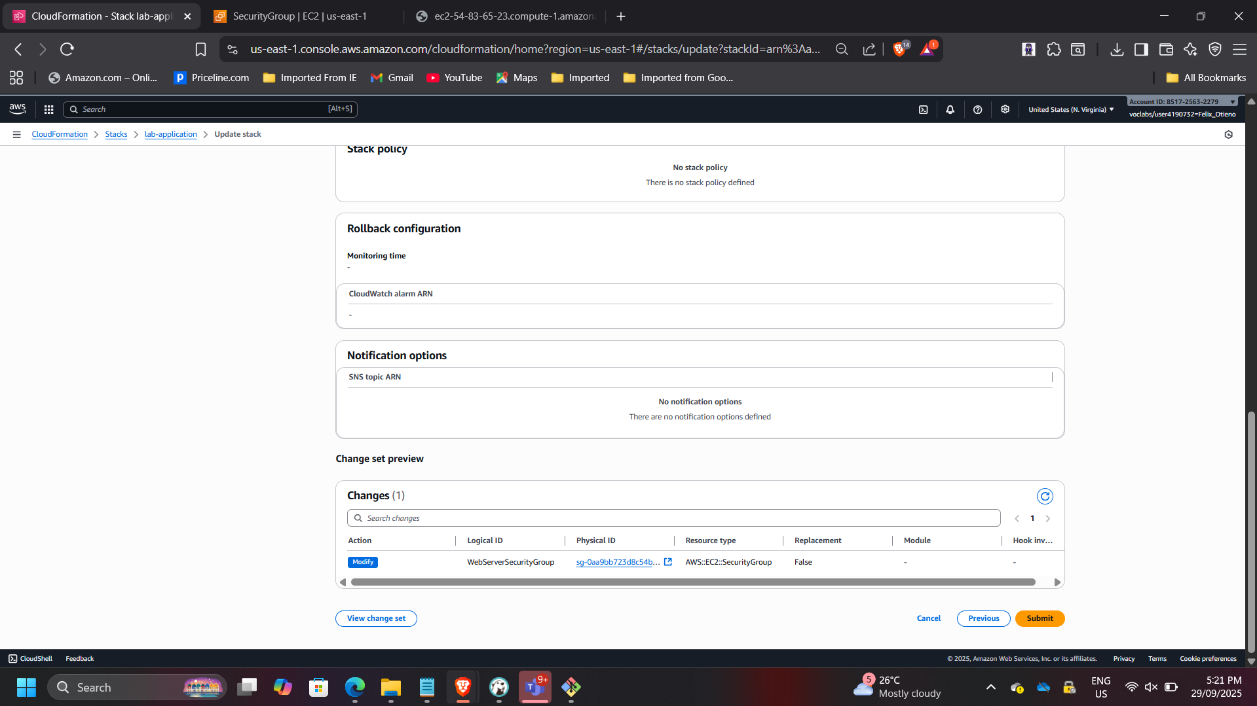Screen dimensions: 1257x706
Task: Submit the stack update
Action: click(1040, 618)
